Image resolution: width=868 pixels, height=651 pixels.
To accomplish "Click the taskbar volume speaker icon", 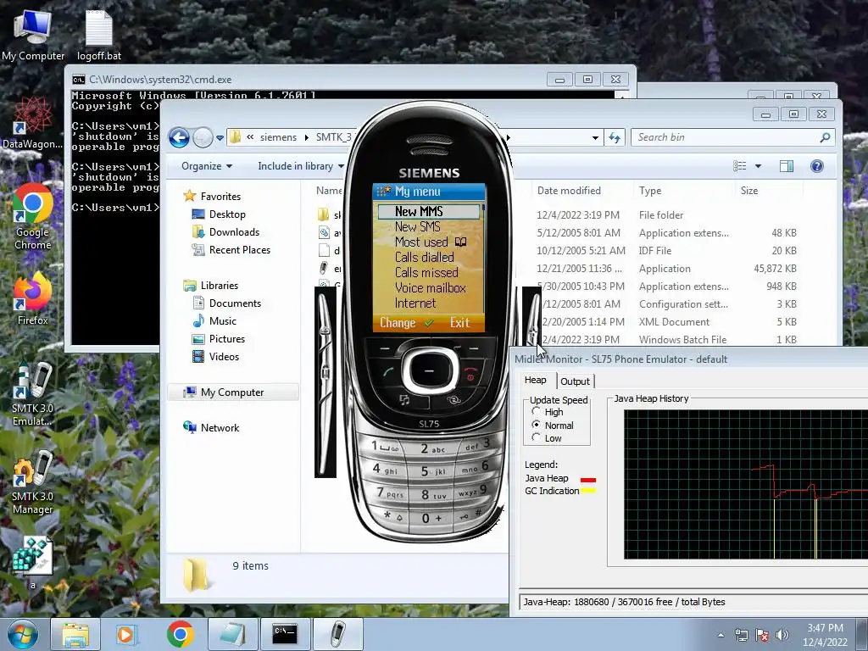I will point(782,635).
